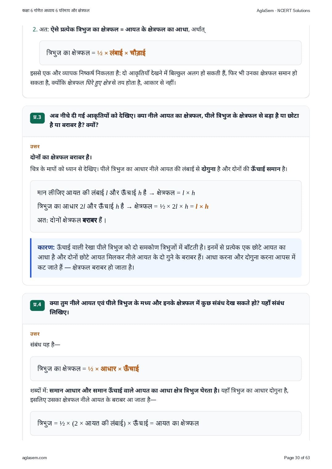Click the उत्तर label under question 3
This screenshot has height=469, width=332.
pos(35,147)
